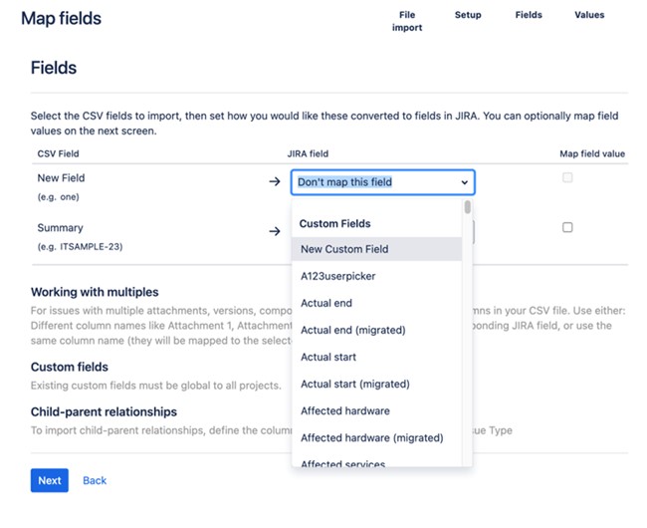Image resolution: width=647 pixels, height=528 pixels.
Task: Choose Affected hardware (migrated) option
Action: coord(376,437)
